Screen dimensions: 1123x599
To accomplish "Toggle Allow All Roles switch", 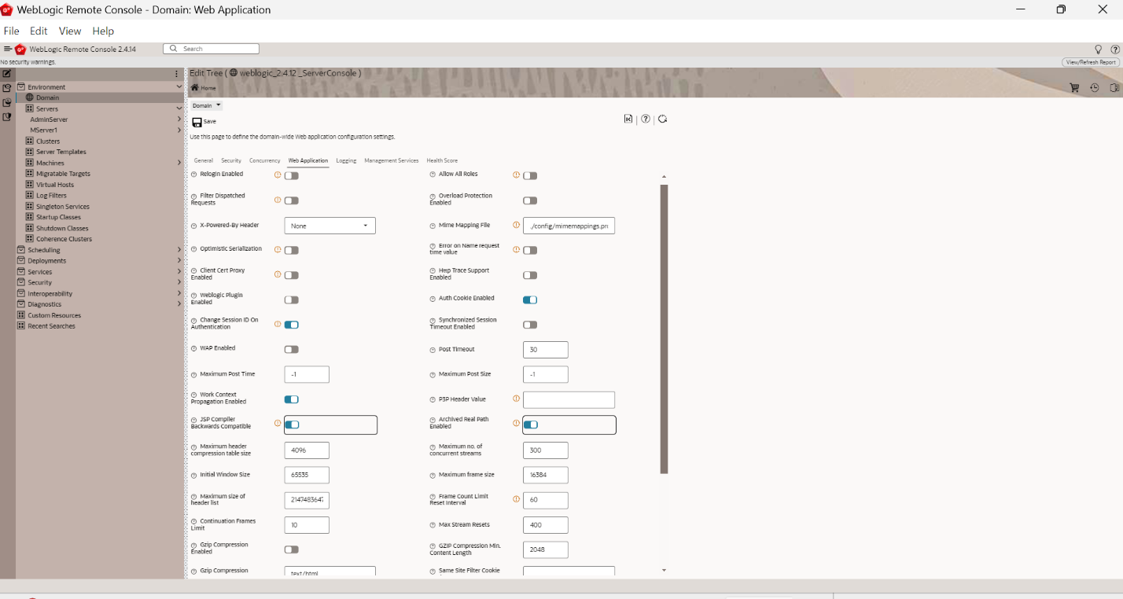I will tap(530, 175).
